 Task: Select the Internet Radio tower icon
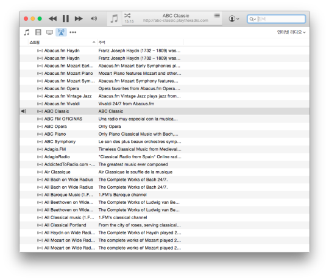[x=61, y=32]
